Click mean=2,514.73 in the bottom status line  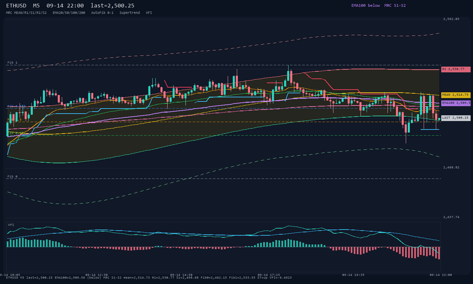click(x=137, y=278)
